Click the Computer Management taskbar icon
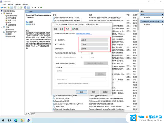164x123 pixels. tap(28, 120)
